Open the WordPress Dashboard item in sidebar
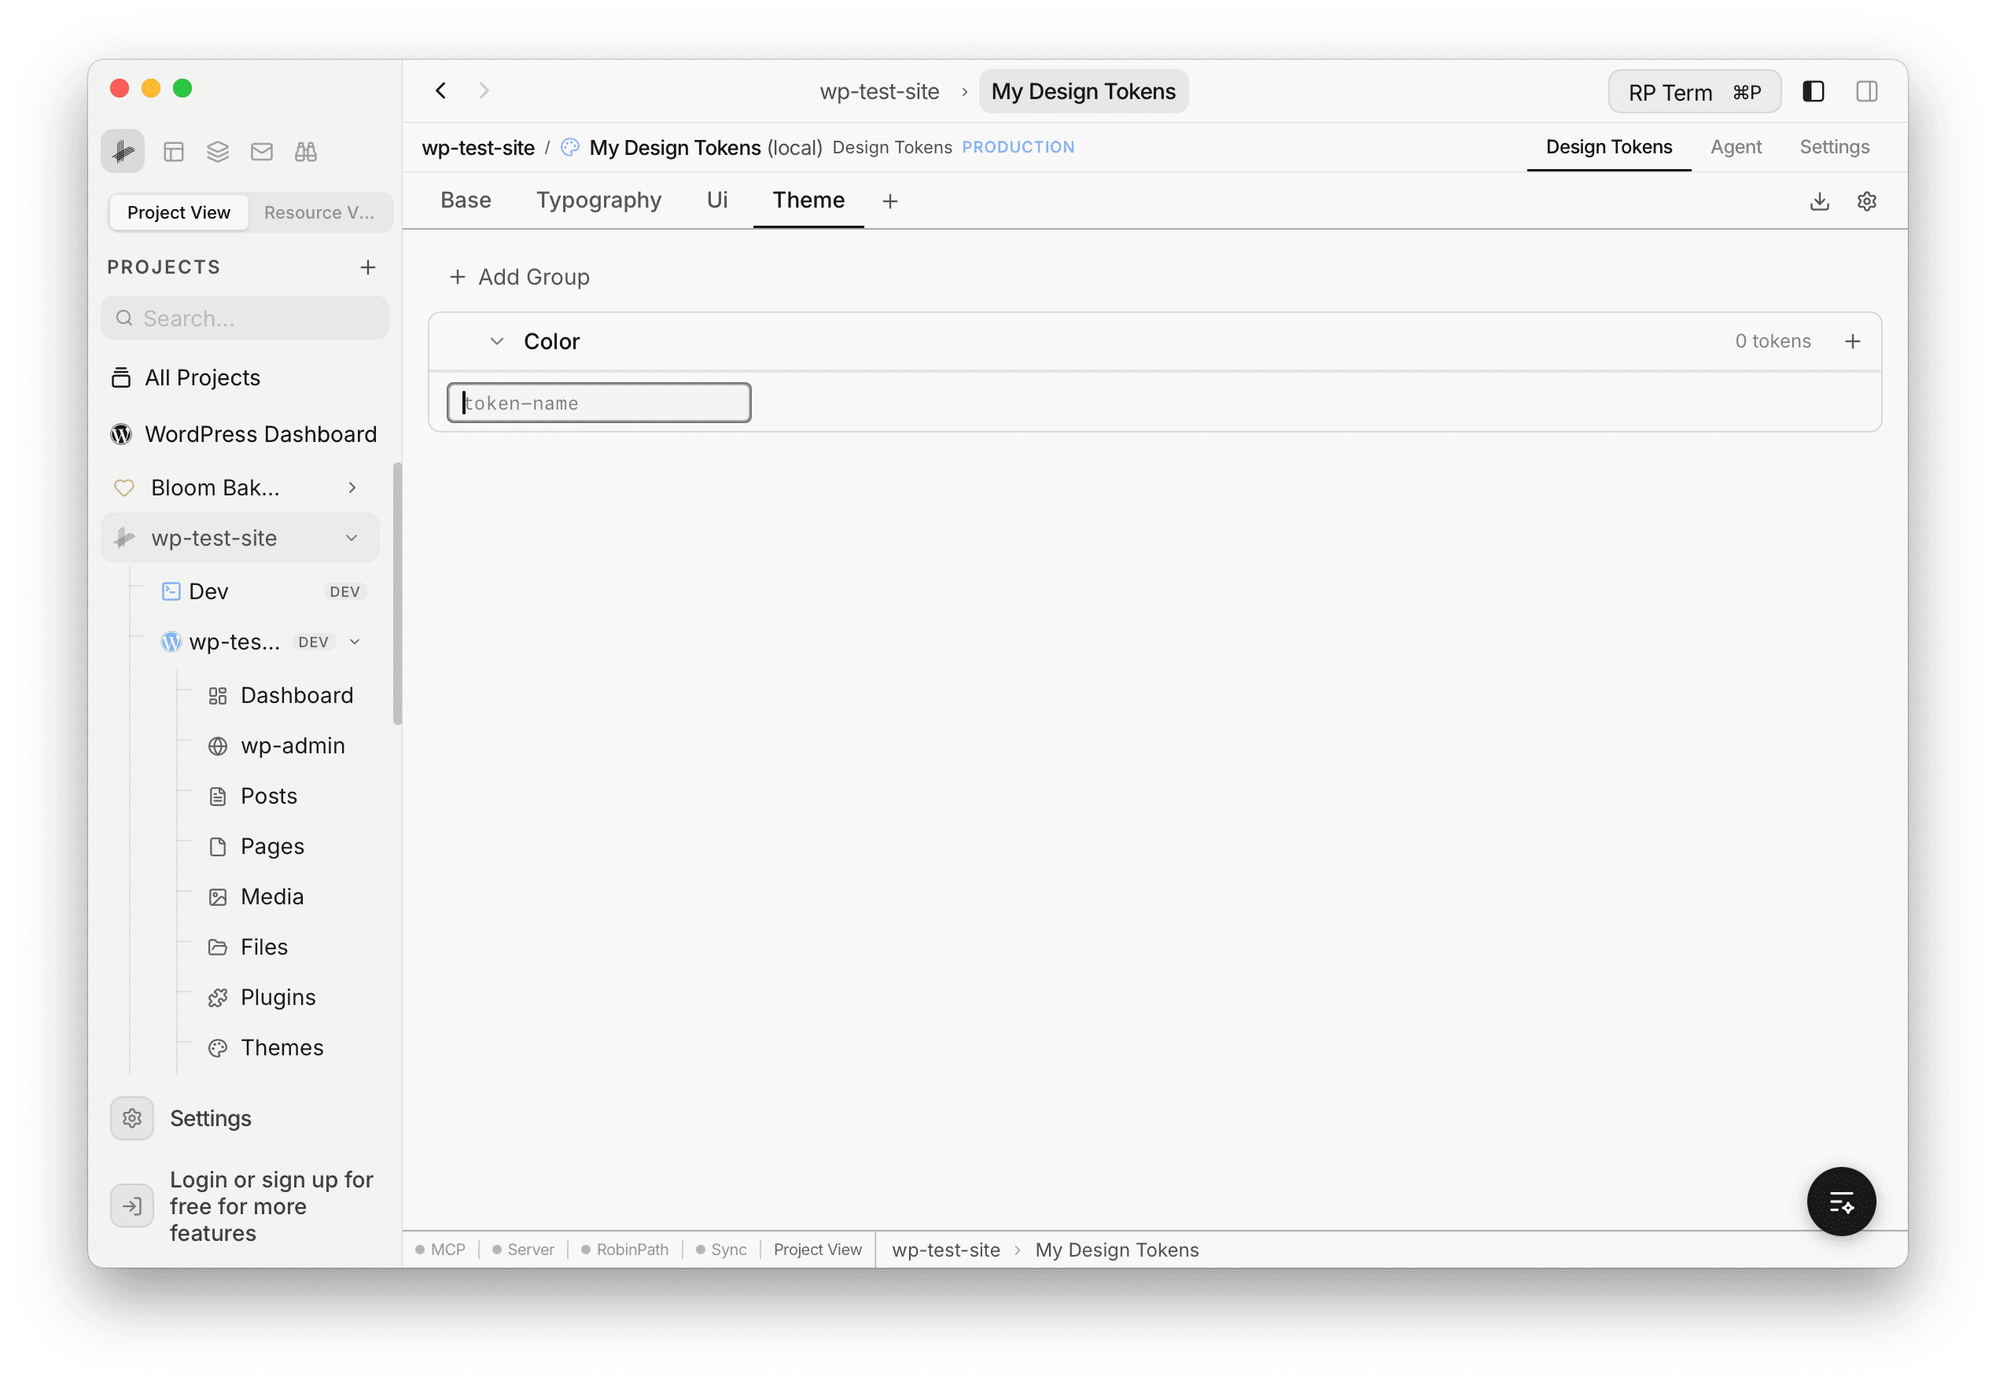Viewport: 1996px width, 1384px height. coord(260,433)
